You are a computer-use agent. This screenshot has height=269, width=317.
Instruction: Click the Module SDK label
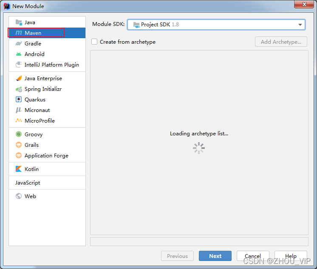pyautogui.click(x=108, y=24)
